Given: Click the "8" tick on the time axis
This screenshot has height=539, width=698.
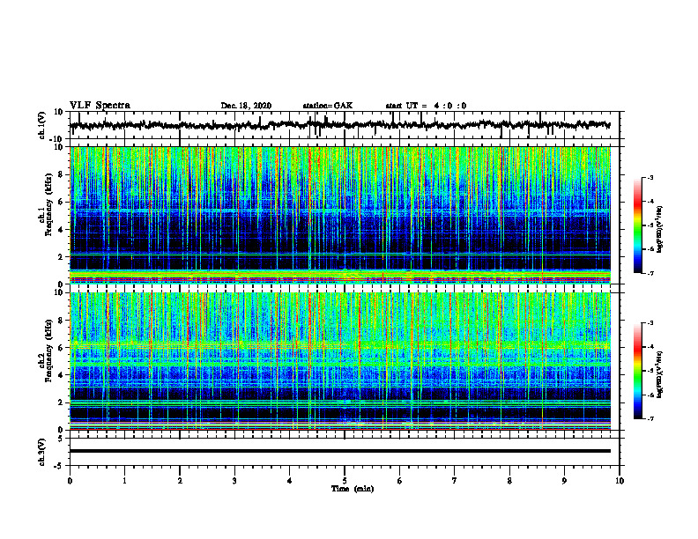Looking at the screenshot, I should 509,481.
